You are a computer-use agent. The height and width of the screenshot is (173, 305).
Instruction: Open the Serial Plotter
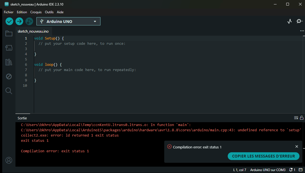[290, 21]
